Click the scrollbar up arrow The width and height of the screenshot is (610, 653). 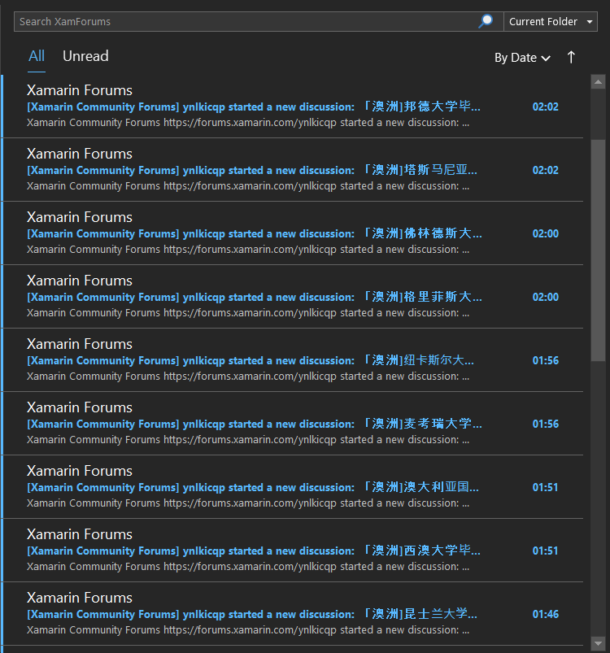click(x=598, y=82)
